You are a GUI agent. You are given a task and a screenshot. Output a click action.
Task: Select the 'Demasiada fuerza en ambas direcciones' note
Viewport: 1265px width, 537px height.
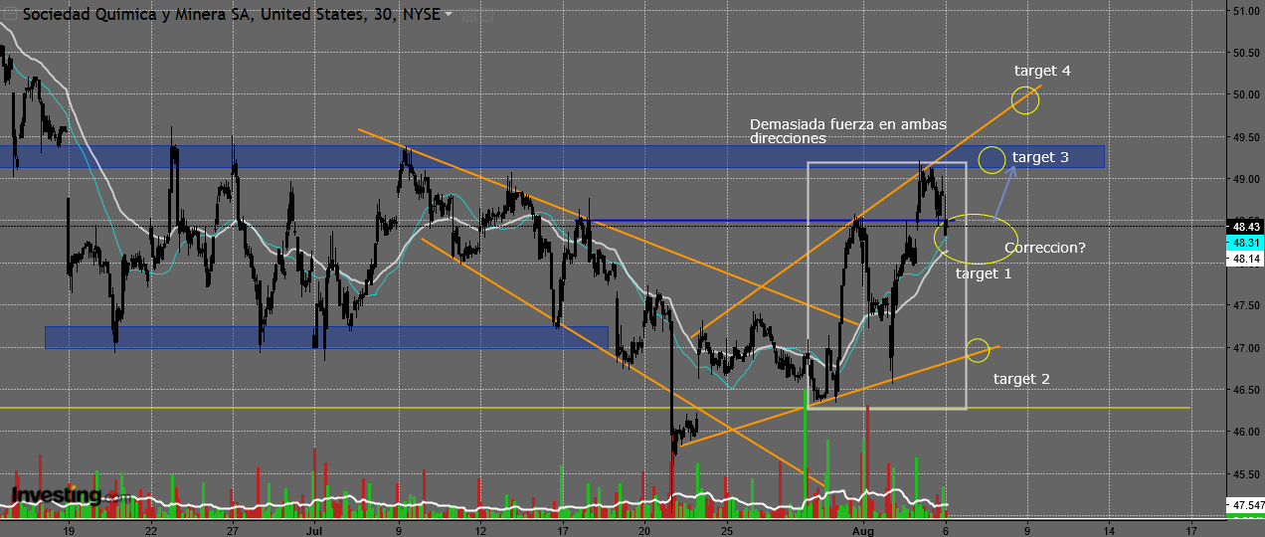(848, 131)
